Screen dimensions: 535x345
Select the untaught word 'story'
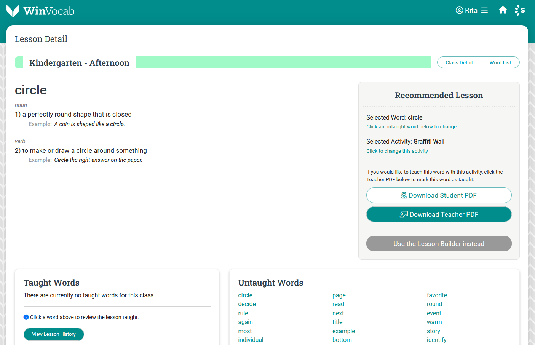pyautogui.click(x=433, y=331)
